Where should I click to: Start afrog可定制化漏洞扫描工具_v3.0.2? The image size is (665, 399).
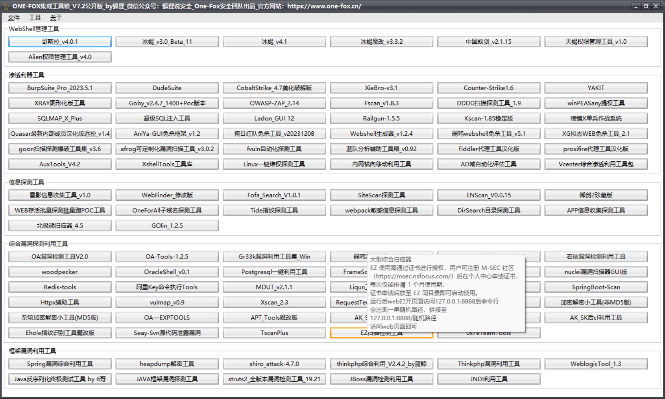[167, 149]
